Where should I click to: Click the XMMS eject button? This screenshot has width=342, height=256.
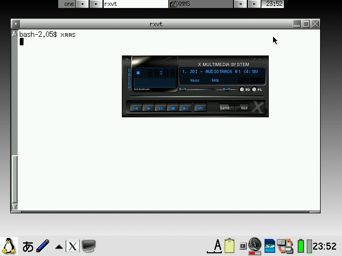coord(200,108)
